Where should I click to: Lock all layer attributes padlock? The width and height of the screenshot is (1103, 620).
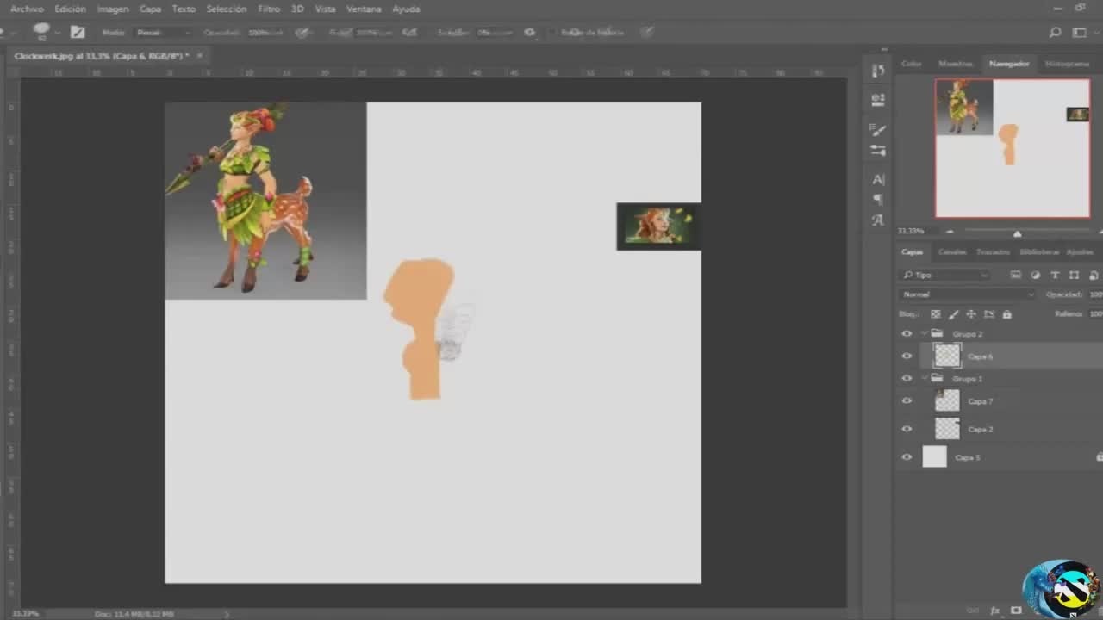[1006, 314]
